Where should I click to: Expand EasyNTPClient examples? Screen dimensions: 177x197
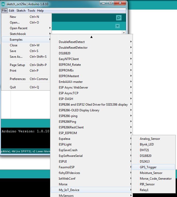point(91,59)
